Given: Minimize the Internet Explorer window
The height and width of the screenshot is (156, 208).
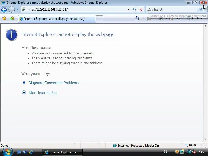Looking at the screenshot, I should (188, 3).
